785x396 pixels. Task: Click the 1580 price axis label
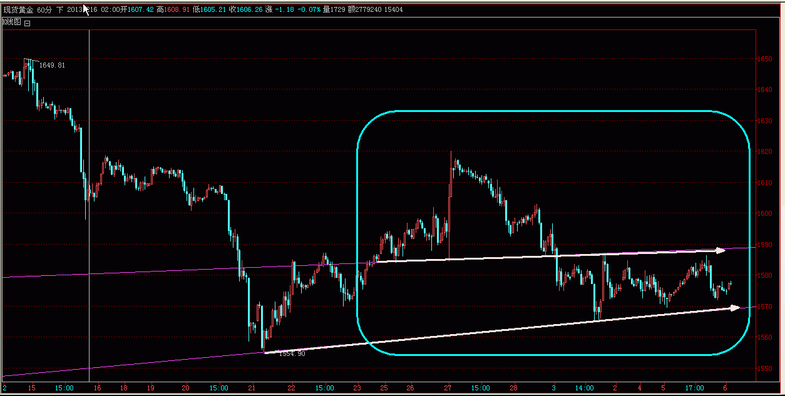click(x=764, y=275)
